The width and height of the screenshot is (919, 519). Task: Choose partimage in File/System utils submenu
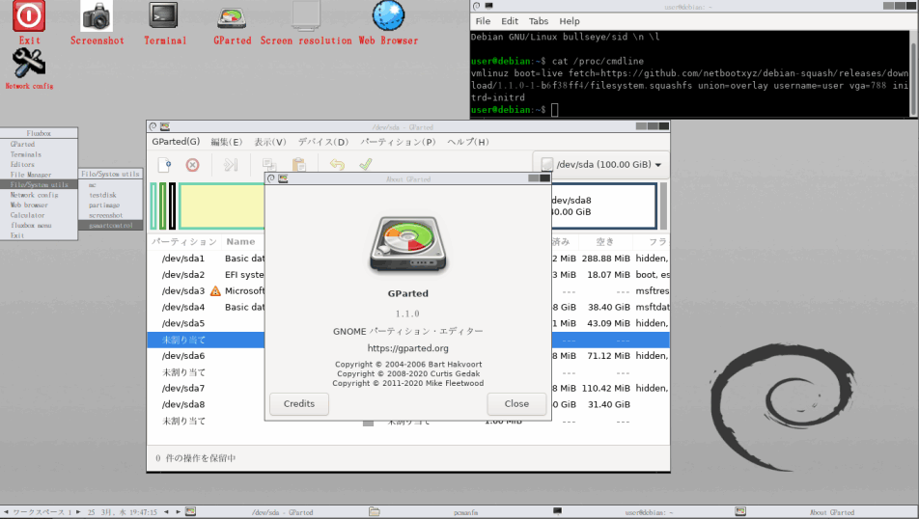point(111,205)
